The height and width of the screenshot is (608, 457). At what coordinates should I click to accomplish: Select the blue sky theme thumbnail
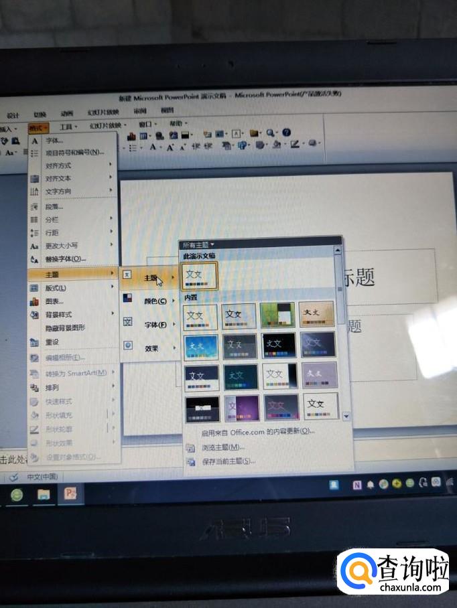[201, 346]
